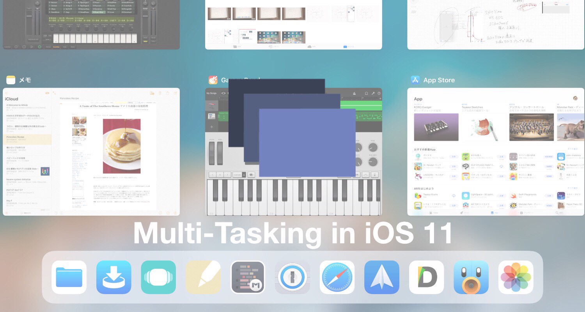This screenshot has width=585, height=312.
Task: Open the Documents 'D' icon in the dock
Action: point(426,277)
